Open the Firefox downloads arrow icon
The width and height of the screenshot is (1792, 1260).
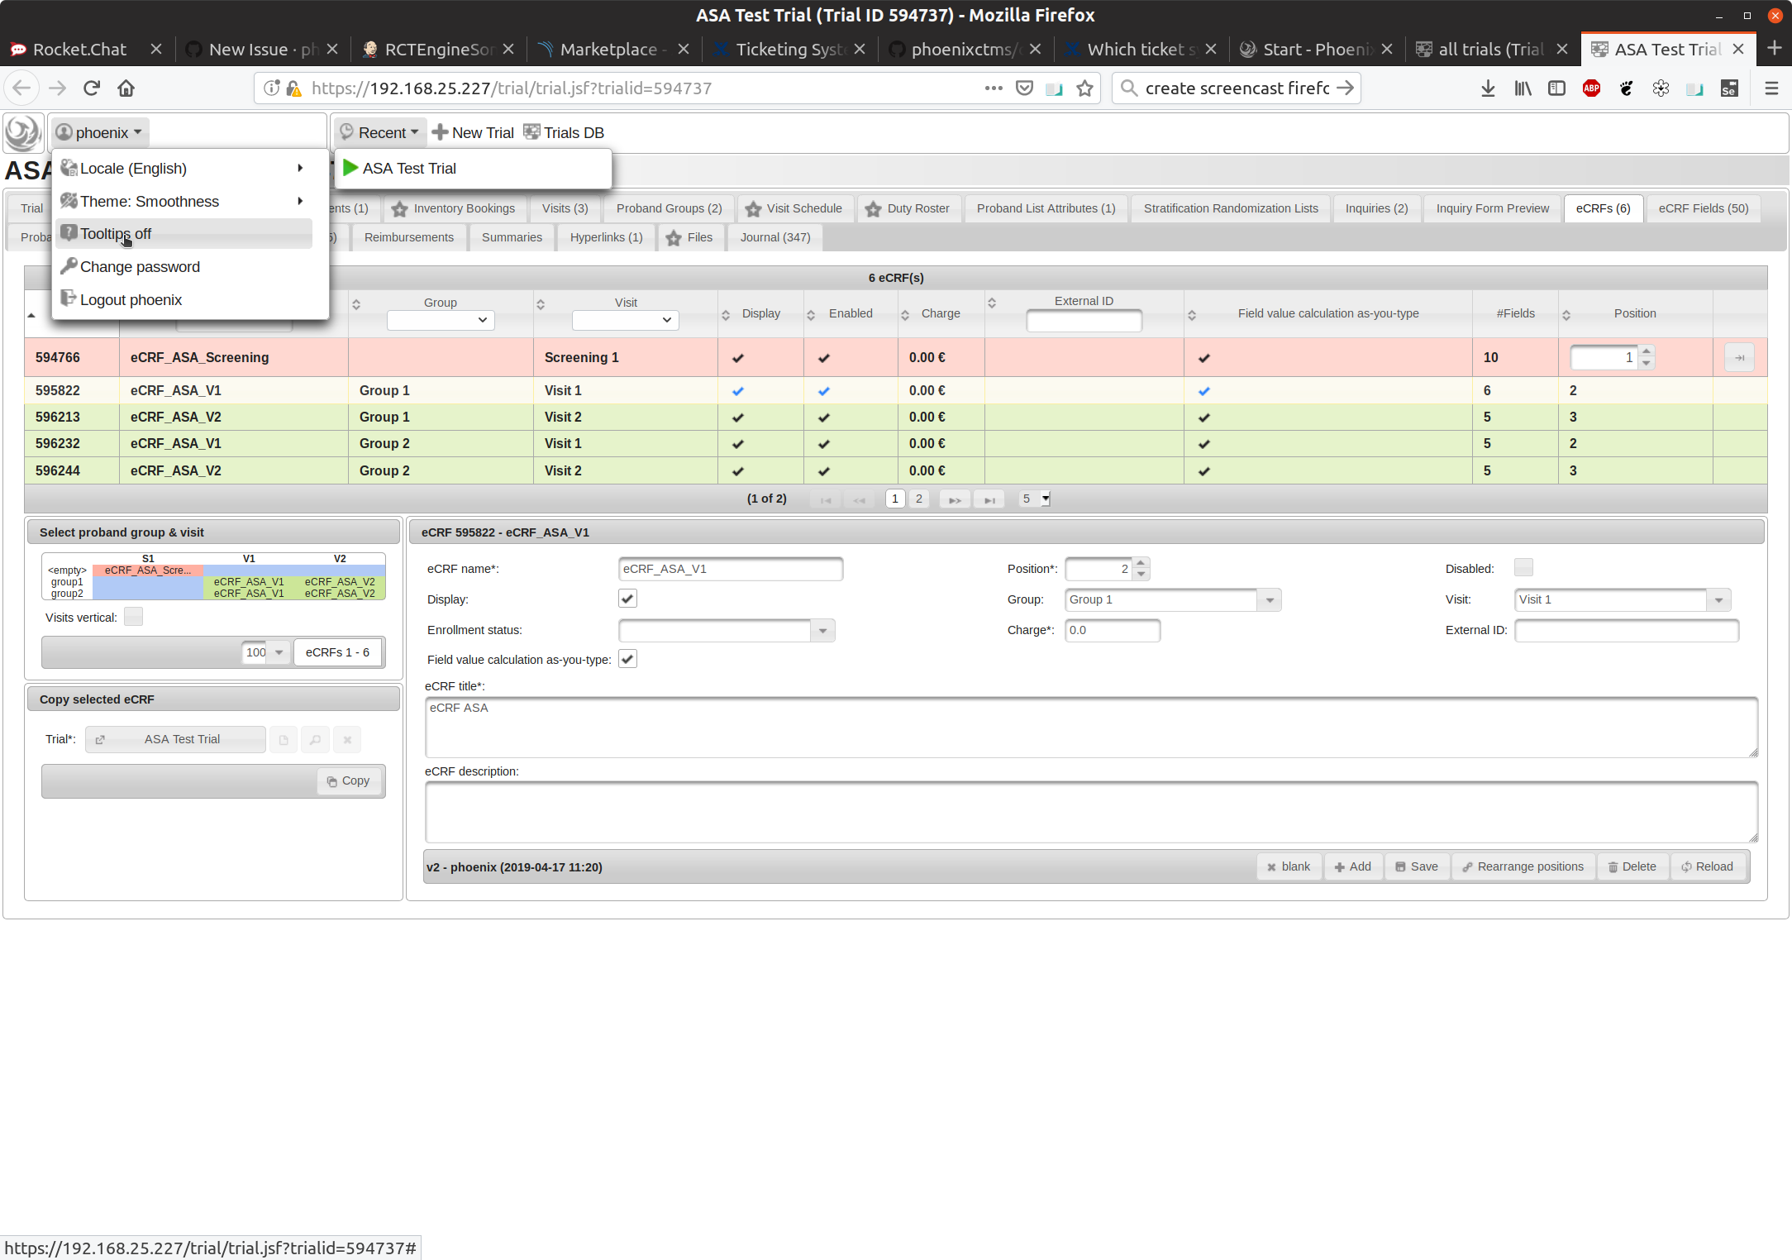[x=1487, y=88]
